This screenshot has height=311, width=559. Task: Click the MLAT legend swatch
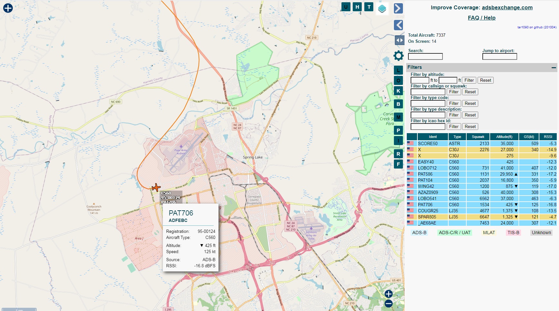point(489,233)
